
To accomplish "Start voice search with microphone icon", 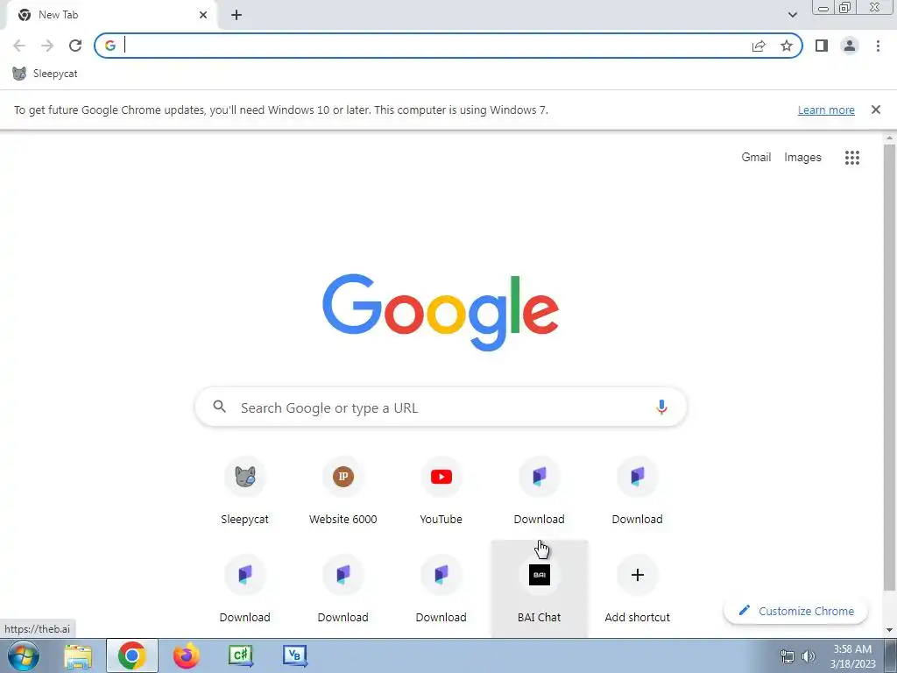I will click(661, 407).
